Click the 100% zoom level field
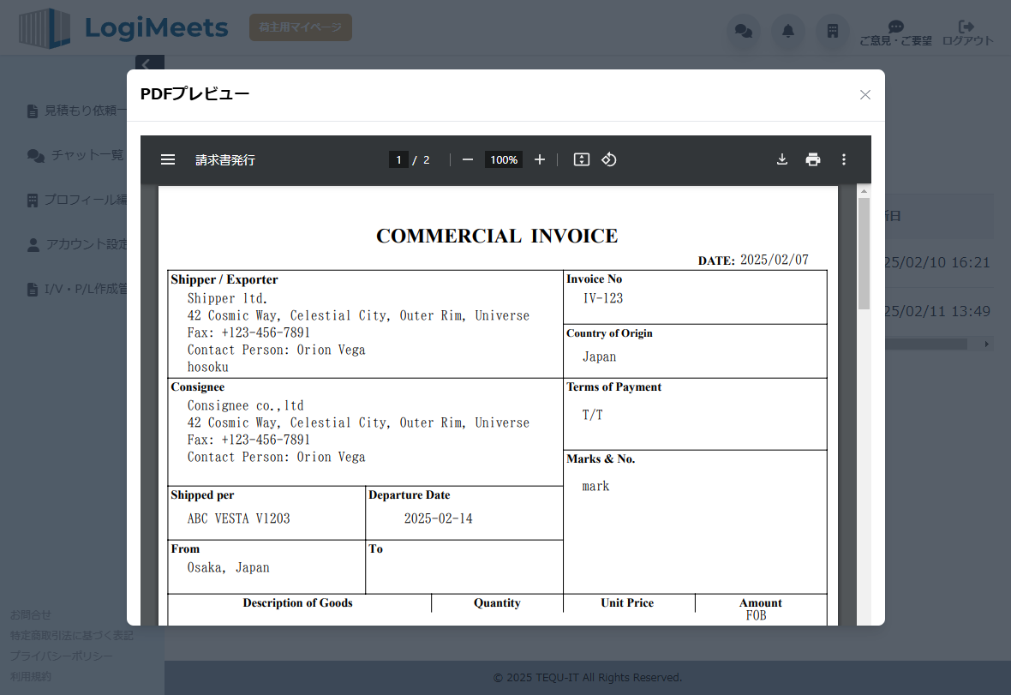Image resolution: width=1011 pixels, height=695 pixels. coord(504,159)
